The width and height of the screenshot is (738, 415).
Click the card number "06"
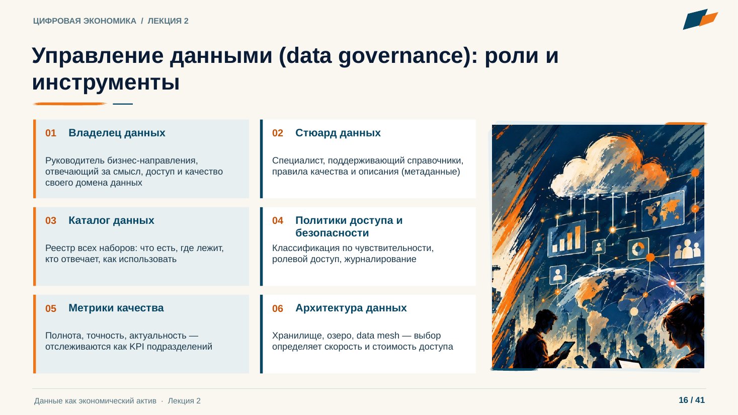coord(278,308)
